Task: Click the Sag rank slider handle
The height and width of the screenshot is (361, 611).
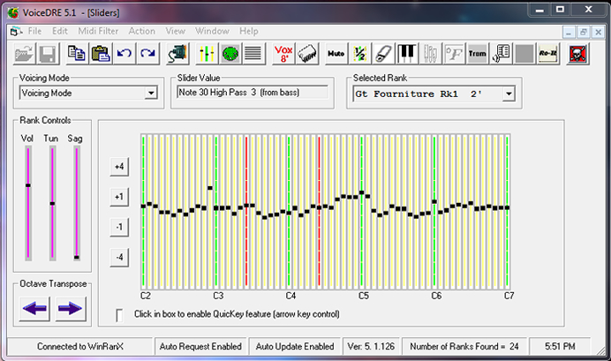Action: click(77, 258)
